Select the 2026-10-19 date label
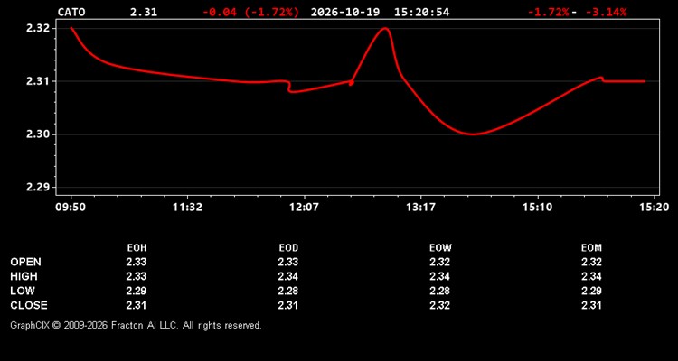The image size is (678, 361). [345, 12]
